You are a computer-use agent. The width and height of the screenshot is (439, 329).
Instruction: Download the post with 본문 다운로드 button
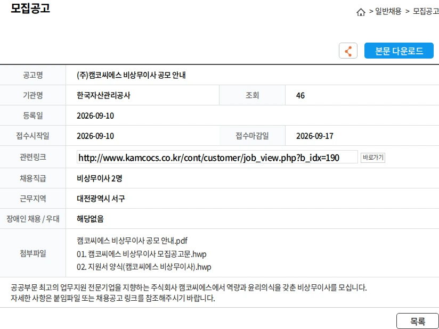[x=399, y=51]
